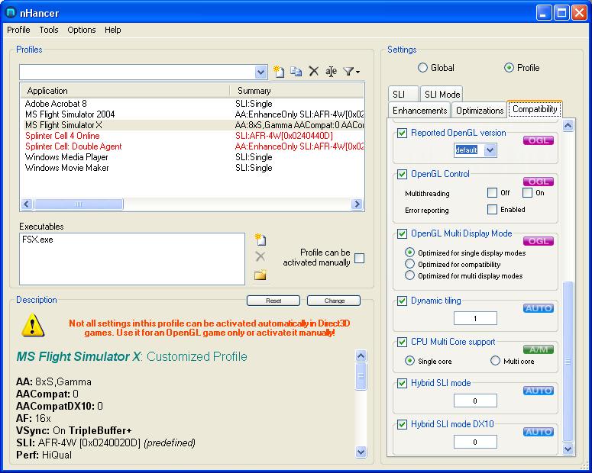Click the add new executable icon
Viewport: 592px width, 473px height.
point(260,240)
